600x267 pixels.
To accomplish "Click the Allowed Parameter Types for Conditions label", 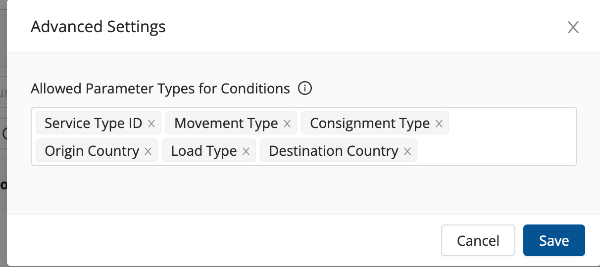I will [x=160, y=89].
